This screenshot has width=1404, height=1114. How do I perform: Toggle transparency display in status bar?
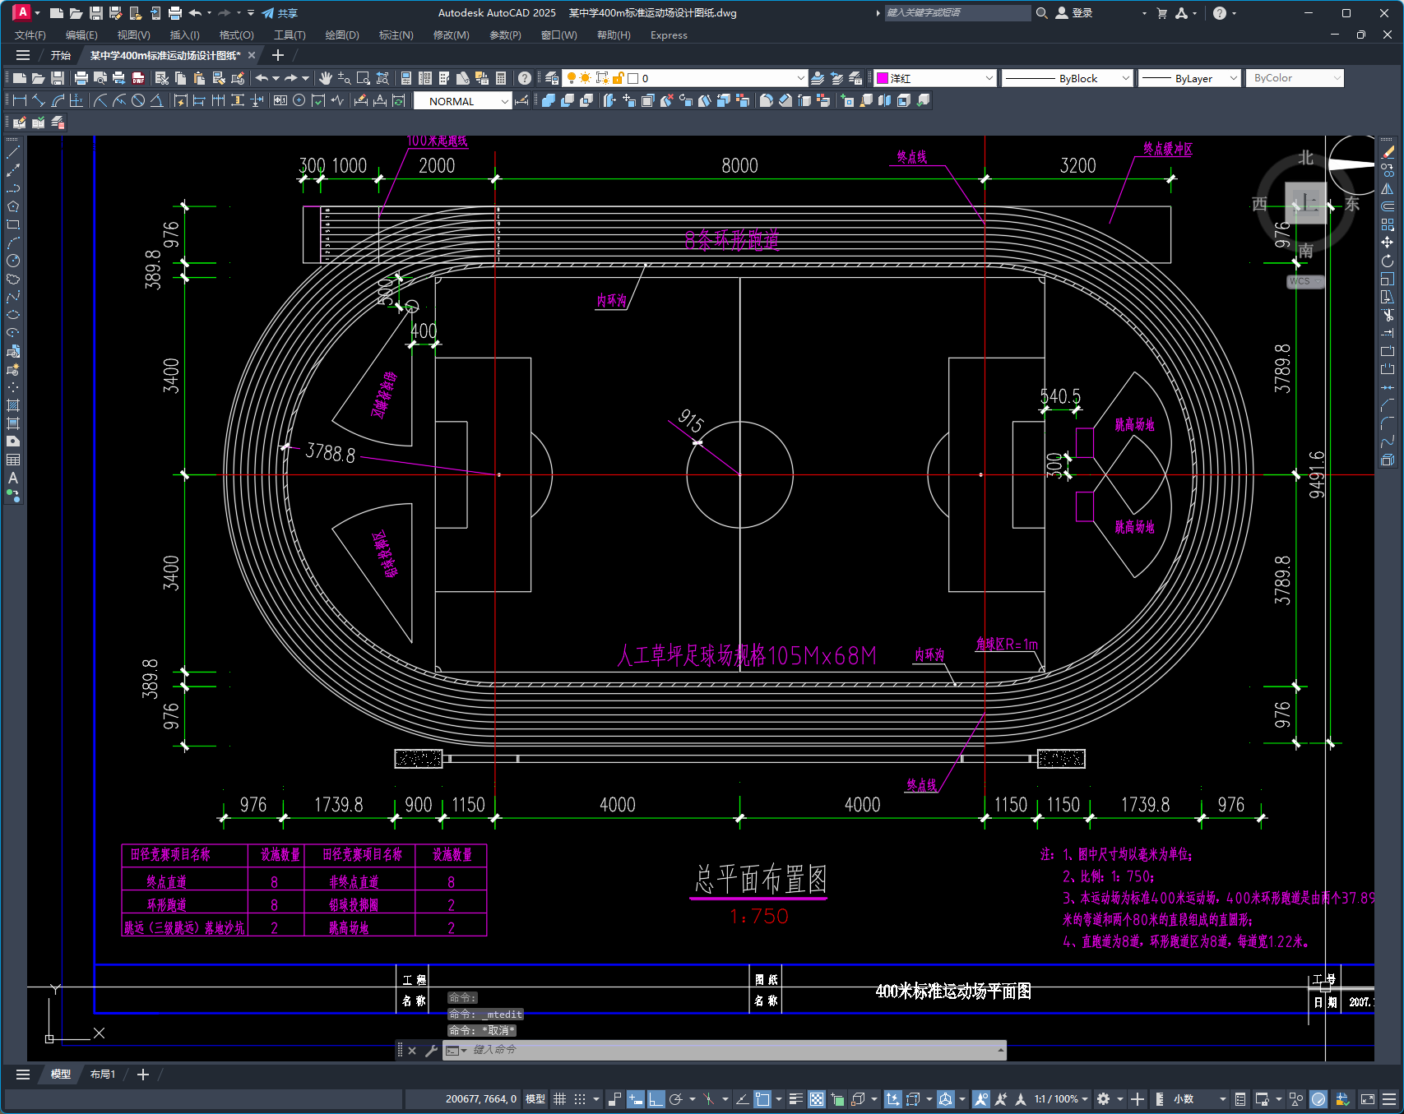click(817, 1099)
